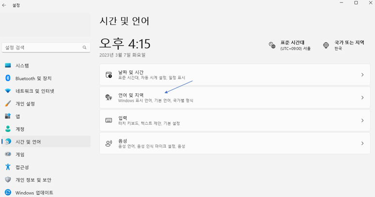
Task: Open 시스템 in the sidebar
Action: pyautogui.click(x=22, y=66)
